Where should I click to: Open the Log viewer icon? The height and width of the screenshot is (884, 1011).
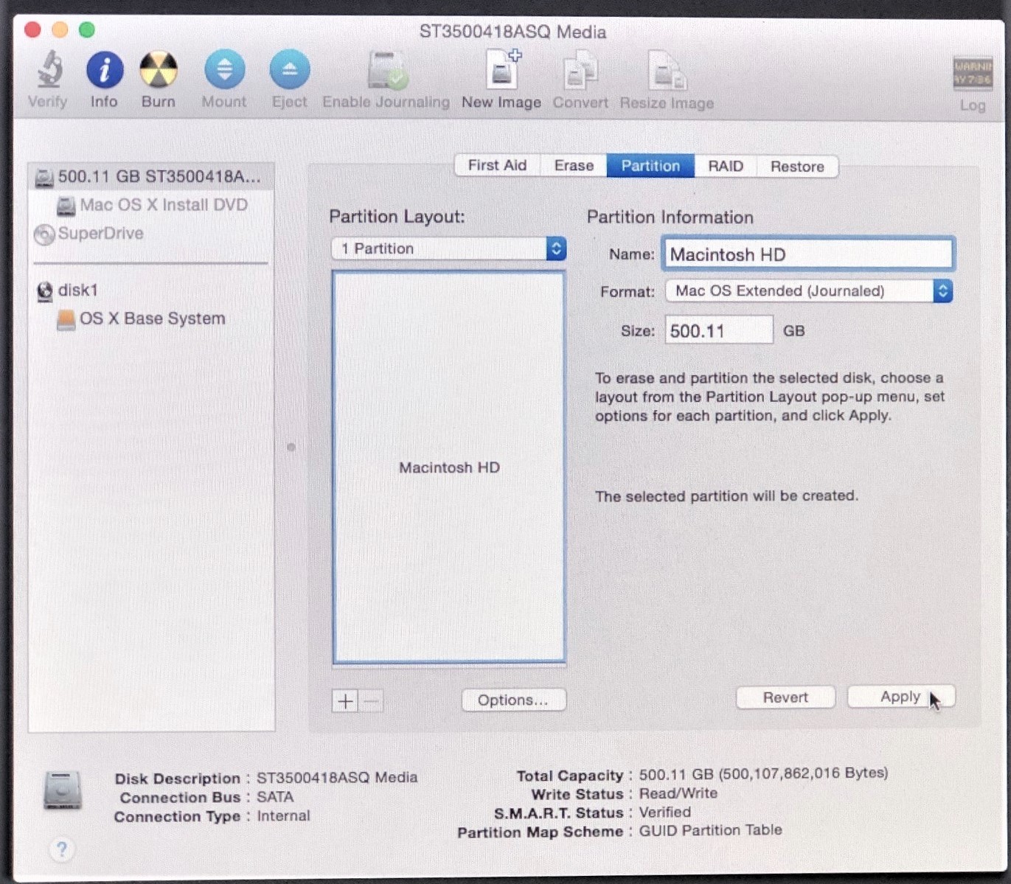(x=973, y=73)
